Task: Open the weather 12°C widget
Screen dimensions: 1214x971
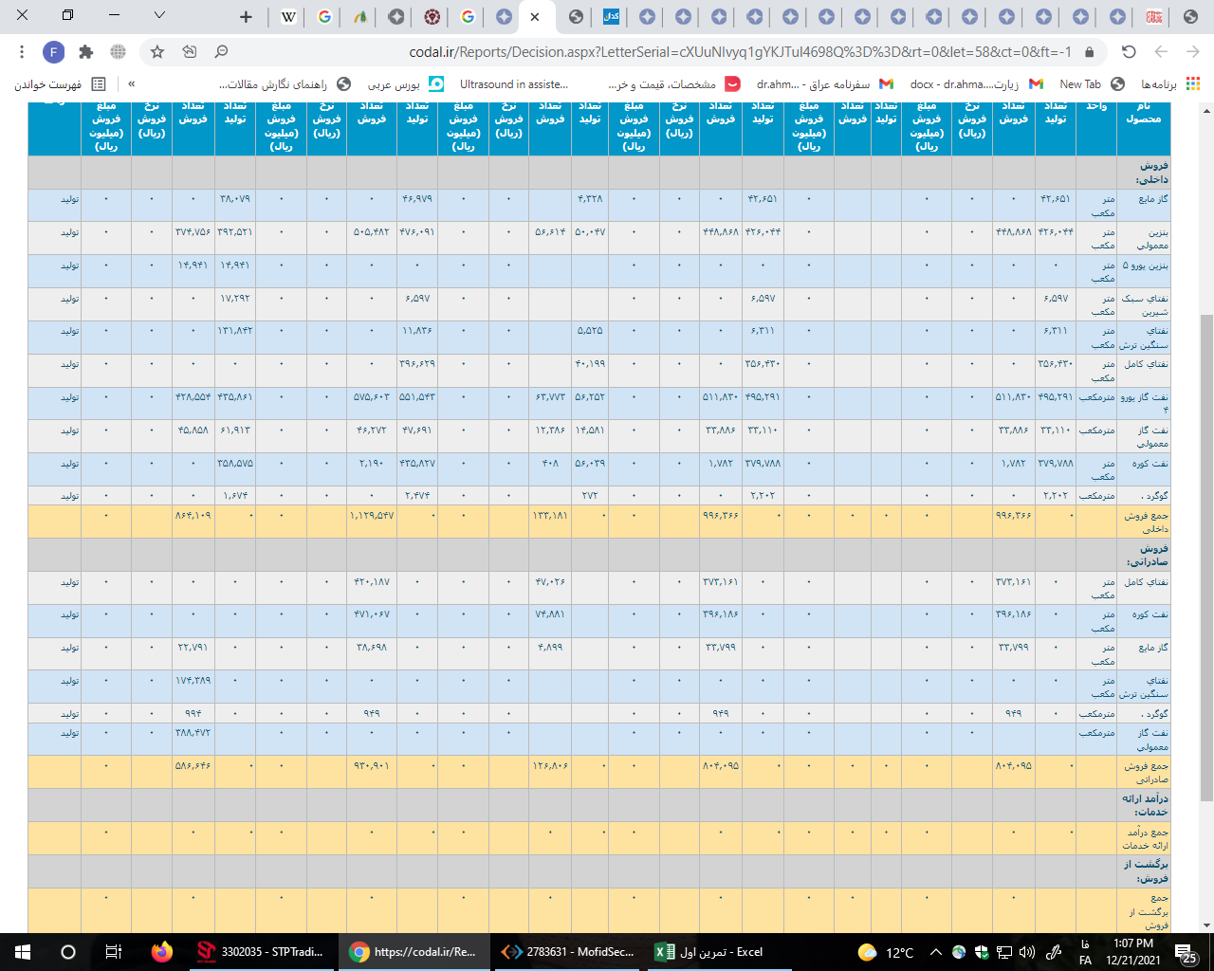Action: point(885,952)
